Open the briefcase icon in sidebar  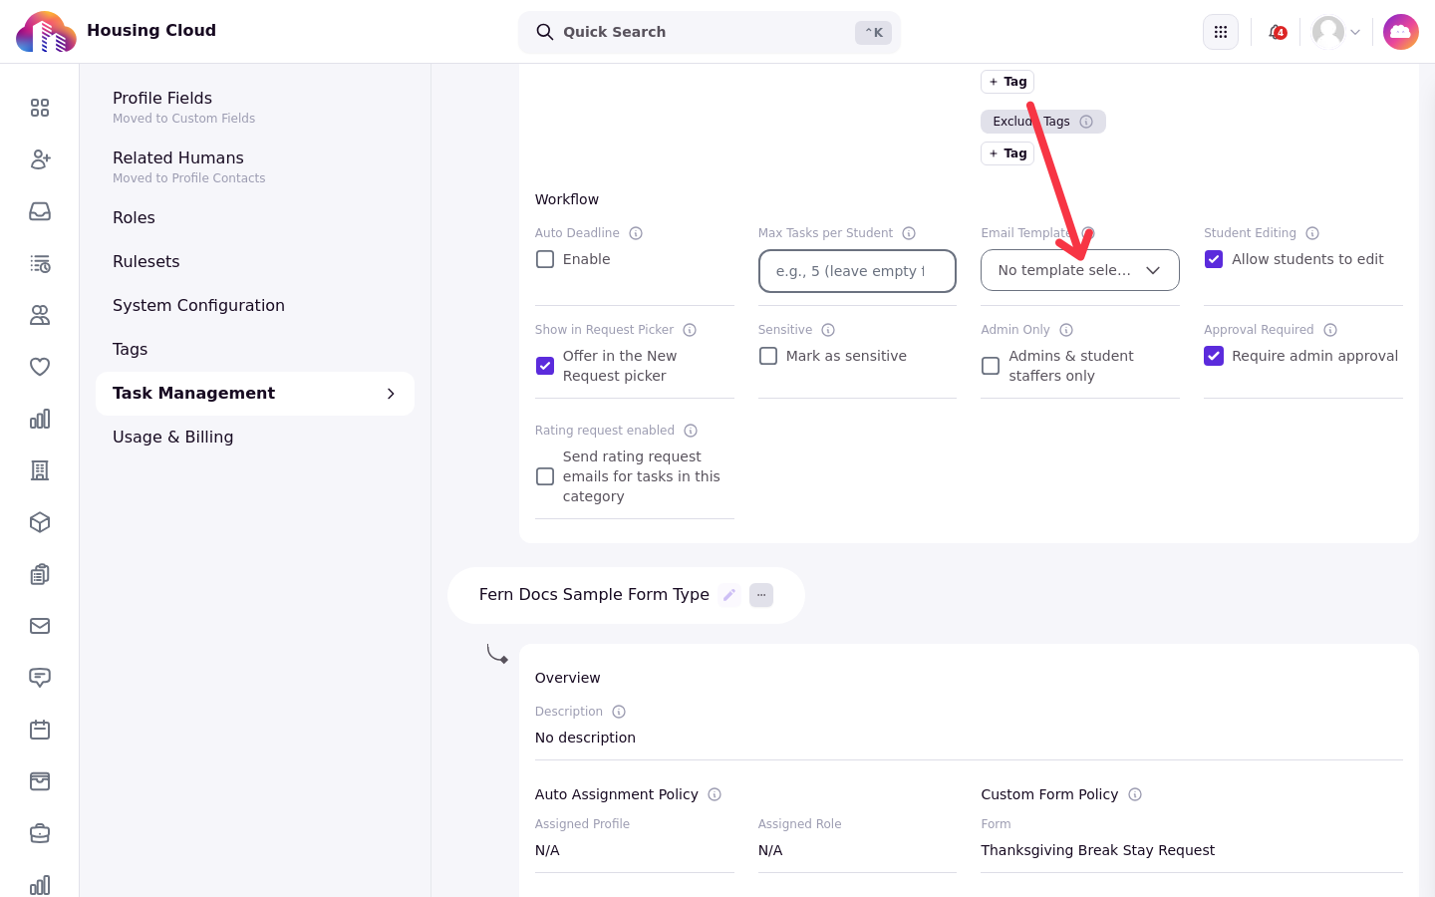(x=40, y=833)
